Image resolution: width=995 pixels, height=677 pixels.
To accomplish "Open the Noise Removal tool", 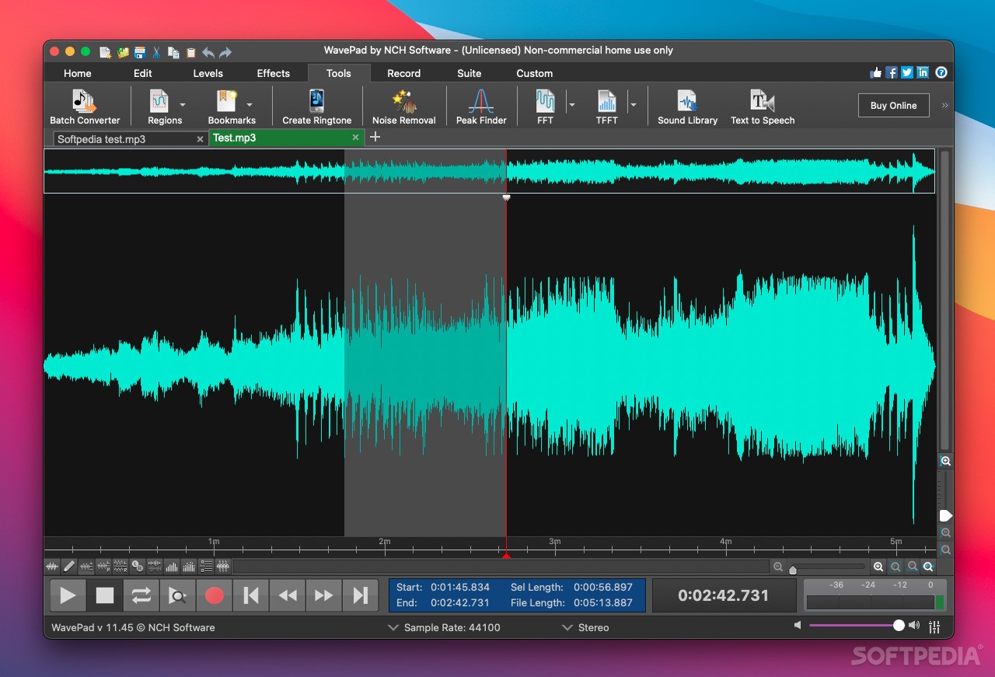I will 403,106.
